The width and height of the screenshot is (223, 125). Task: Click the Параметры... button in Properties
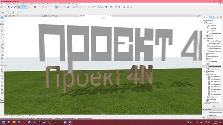[213, 115]
